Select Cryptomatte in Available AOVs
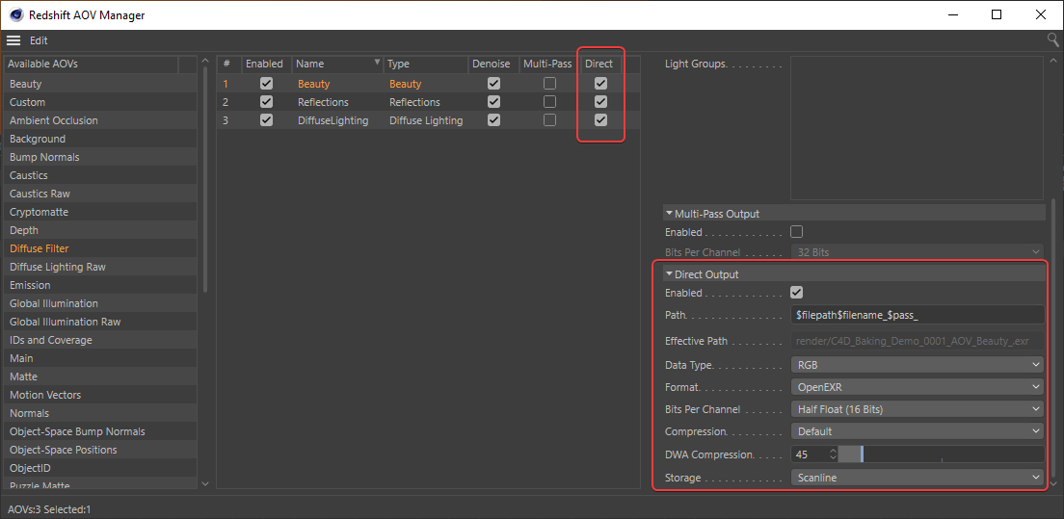The height and width of the screenshot is (519, 1064). tap(100, 212)
